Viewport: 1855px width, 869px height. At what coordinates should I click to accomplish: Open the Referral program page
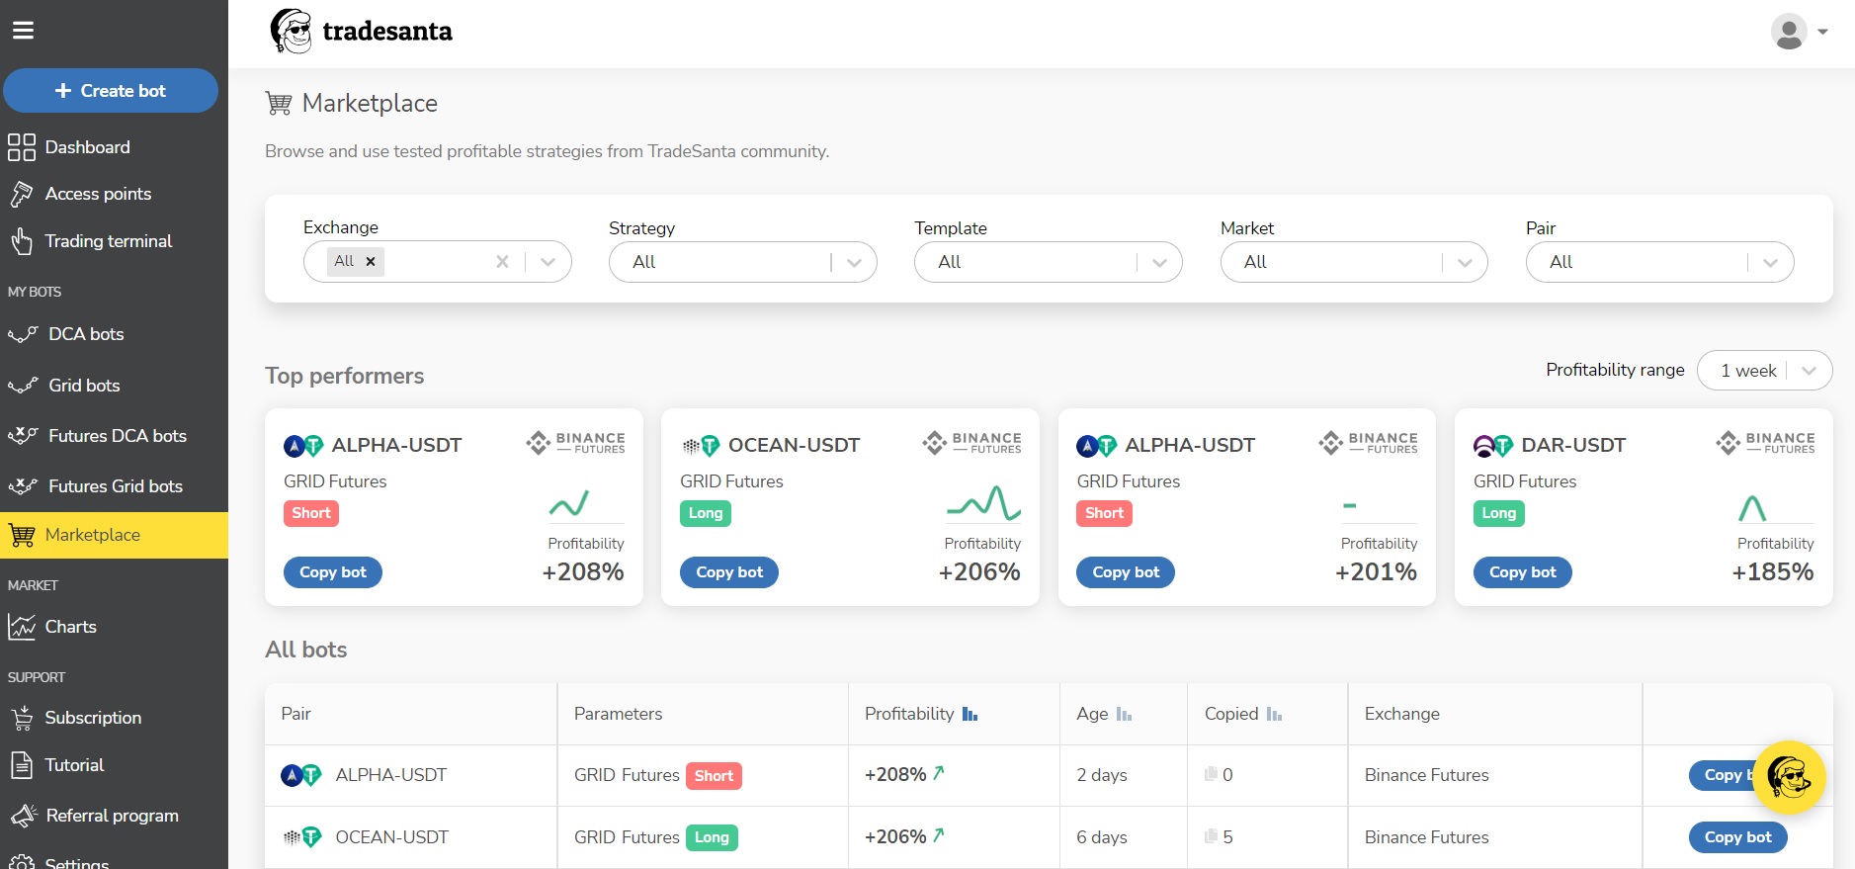pos(114,816)
